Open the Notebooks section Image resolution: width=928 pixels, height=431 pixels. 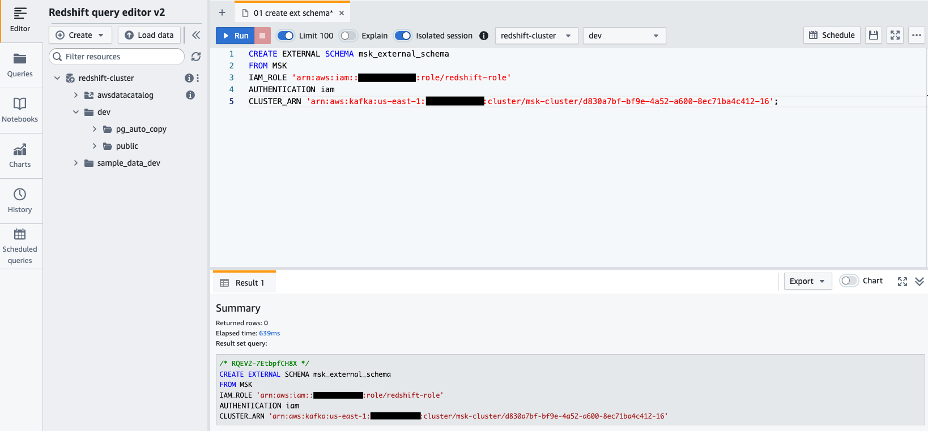[x=20, y=110]
